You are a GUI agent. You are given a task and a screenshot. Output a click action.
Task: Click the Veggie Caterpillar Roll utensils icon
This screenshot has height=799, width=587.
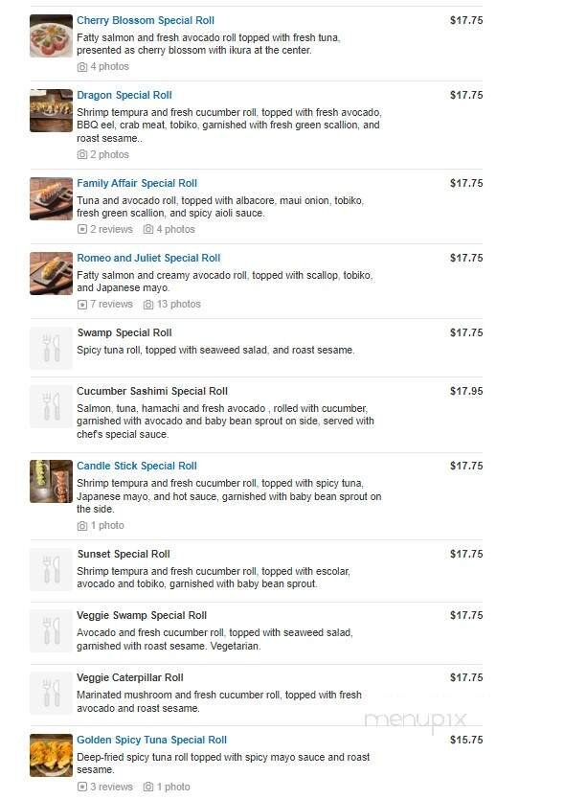pyautogui.click(x=51, y=693)
